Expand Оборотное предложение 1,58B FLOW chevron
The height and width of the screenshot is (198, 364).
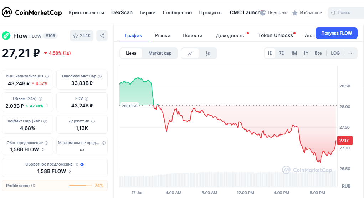70,171
